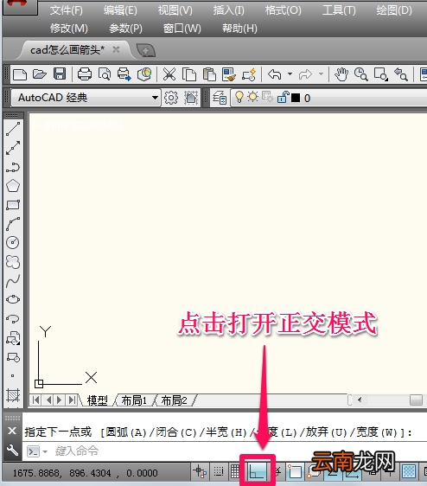The height and width of the screenshot is (486, 427).
Task: Cut selection with the scissors icon
Action: [169, 74]
